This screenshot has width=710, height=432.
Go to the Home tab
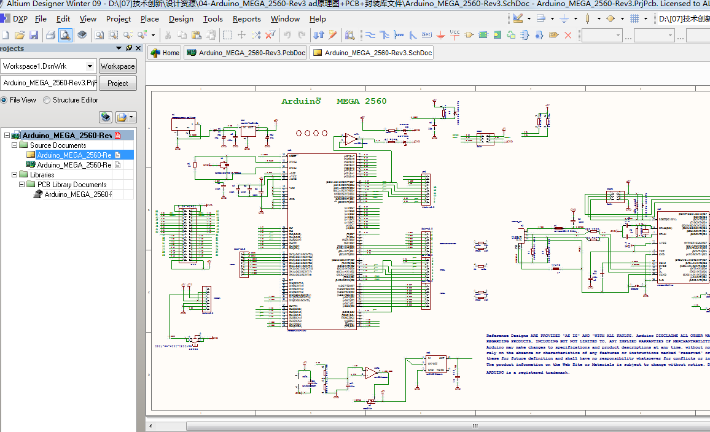coord(165,53)
